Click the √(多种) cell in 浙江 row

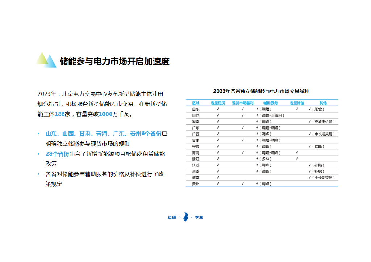264,159
